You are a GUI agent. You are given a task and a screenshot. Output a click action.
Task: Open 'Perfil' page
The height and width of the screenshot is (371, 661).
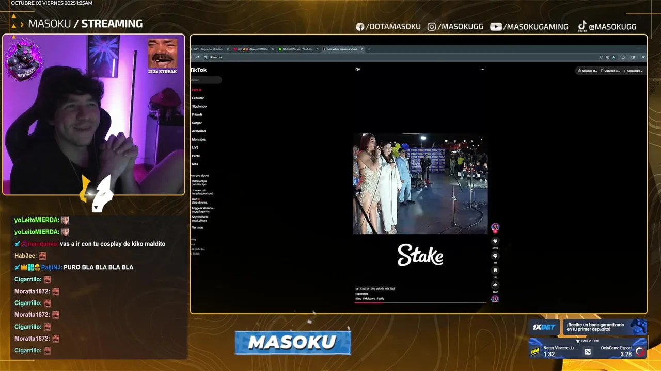196,156
